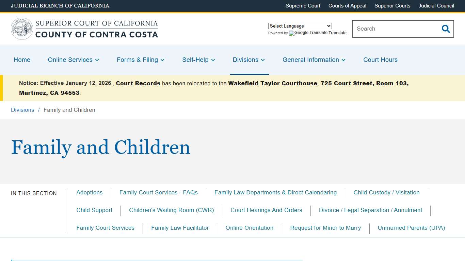Expand the General Information menu
Image resolution: width=465 pixels, height=261 pixels.
coord(314,60)
